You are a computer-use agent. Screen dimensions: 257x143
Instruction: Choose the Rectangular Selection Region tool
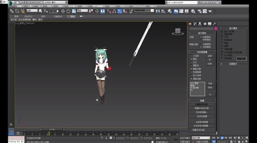51,11
